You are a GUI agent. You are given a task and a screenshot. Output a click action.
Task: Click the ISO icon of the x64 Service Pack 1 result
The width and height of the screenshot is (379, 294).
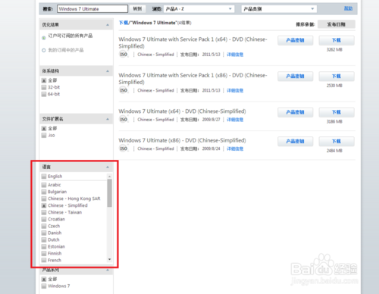pos(124,55)
